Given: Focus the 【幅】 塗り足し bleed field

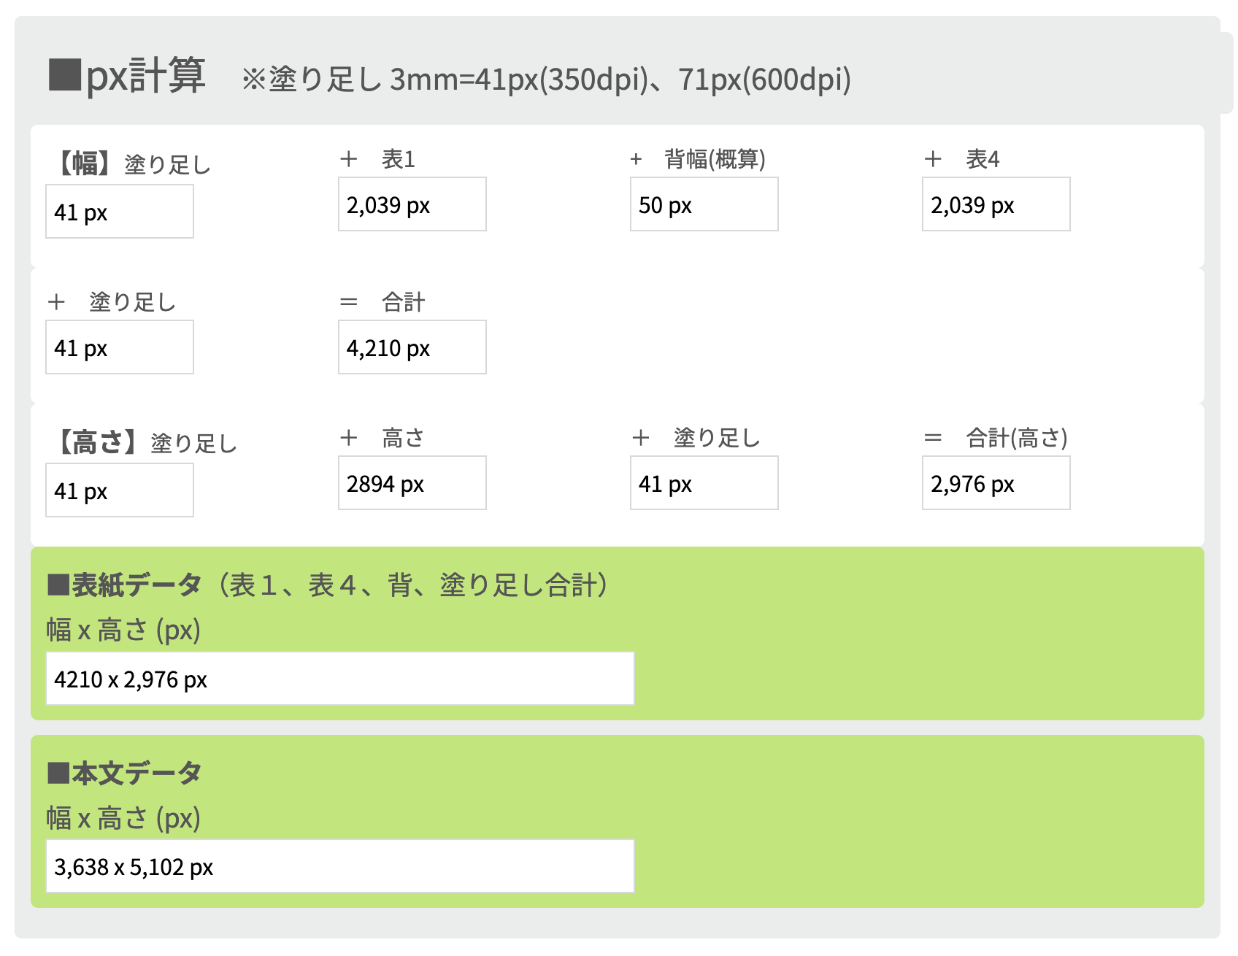Looking at the screenshot, I should tap(120, 212).
